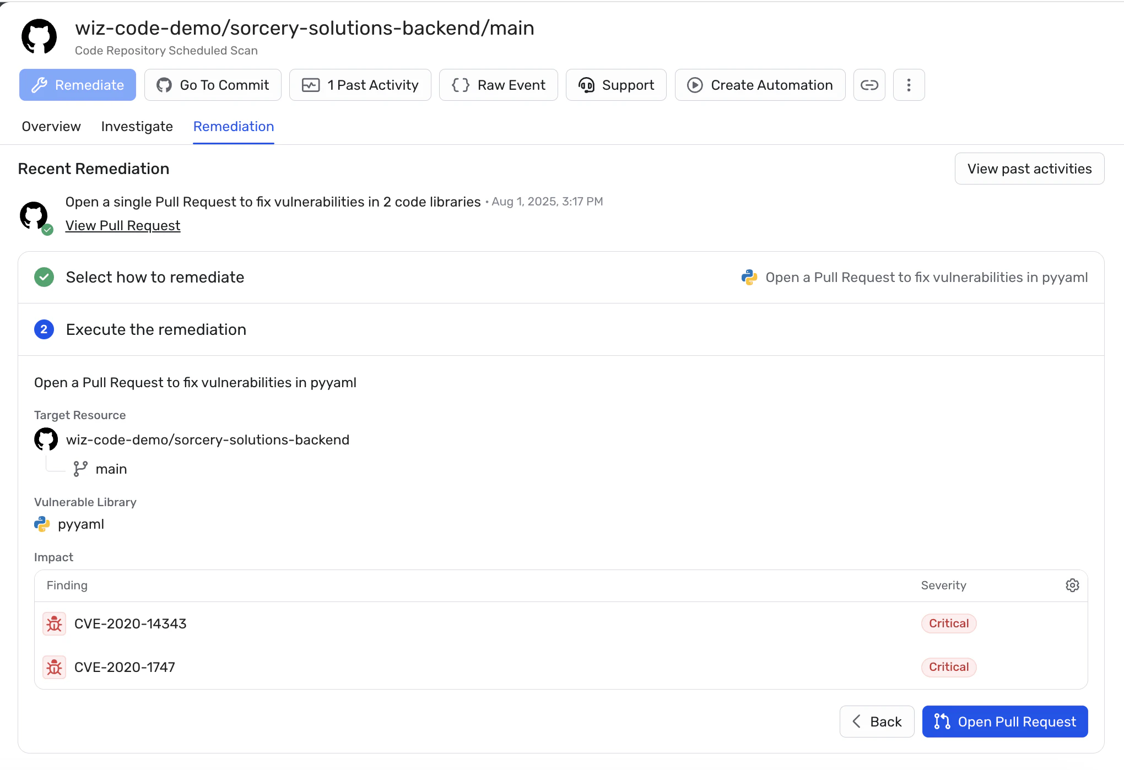
Task: Click Open Pull Request button
Action: (x=1005, y=722)
